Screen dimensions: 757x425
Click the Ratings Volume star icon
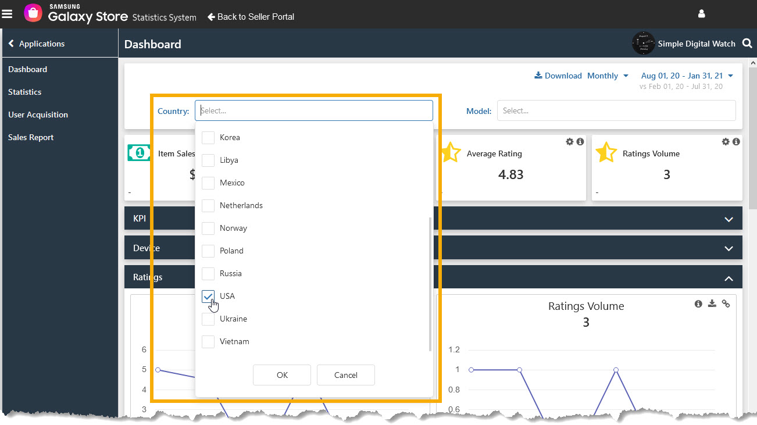[x=605, y=153]
